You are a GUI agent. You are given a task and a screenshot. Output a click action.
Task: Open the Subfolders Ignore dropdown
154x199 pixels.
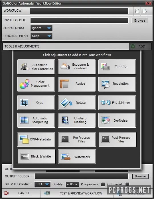pyautogui.click(x=41, y=28)
